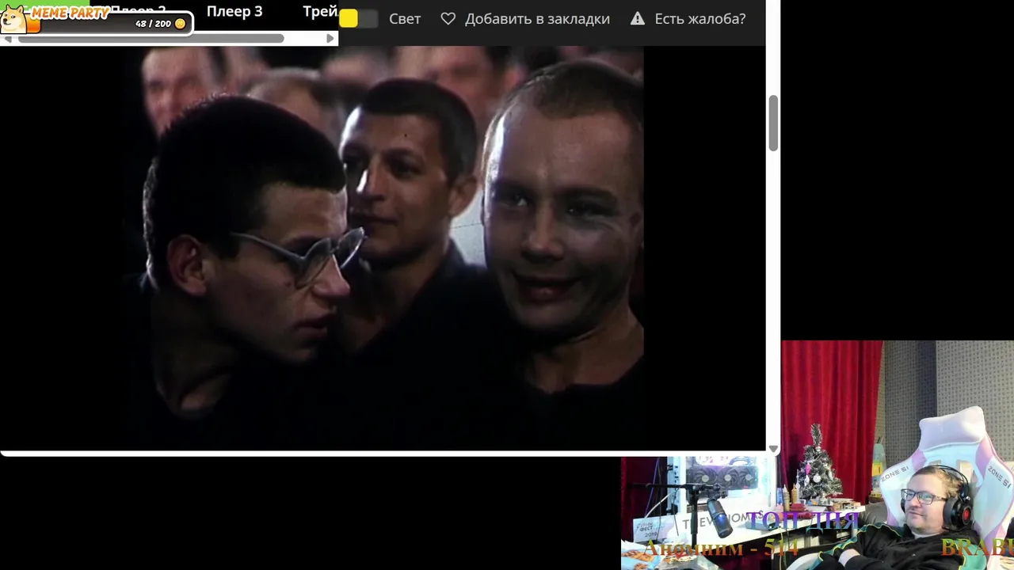The width and height of the screenshot is (1014, 570).
Task: Click the horizontal tab scrollbar thumb
Action: [151, 39]
